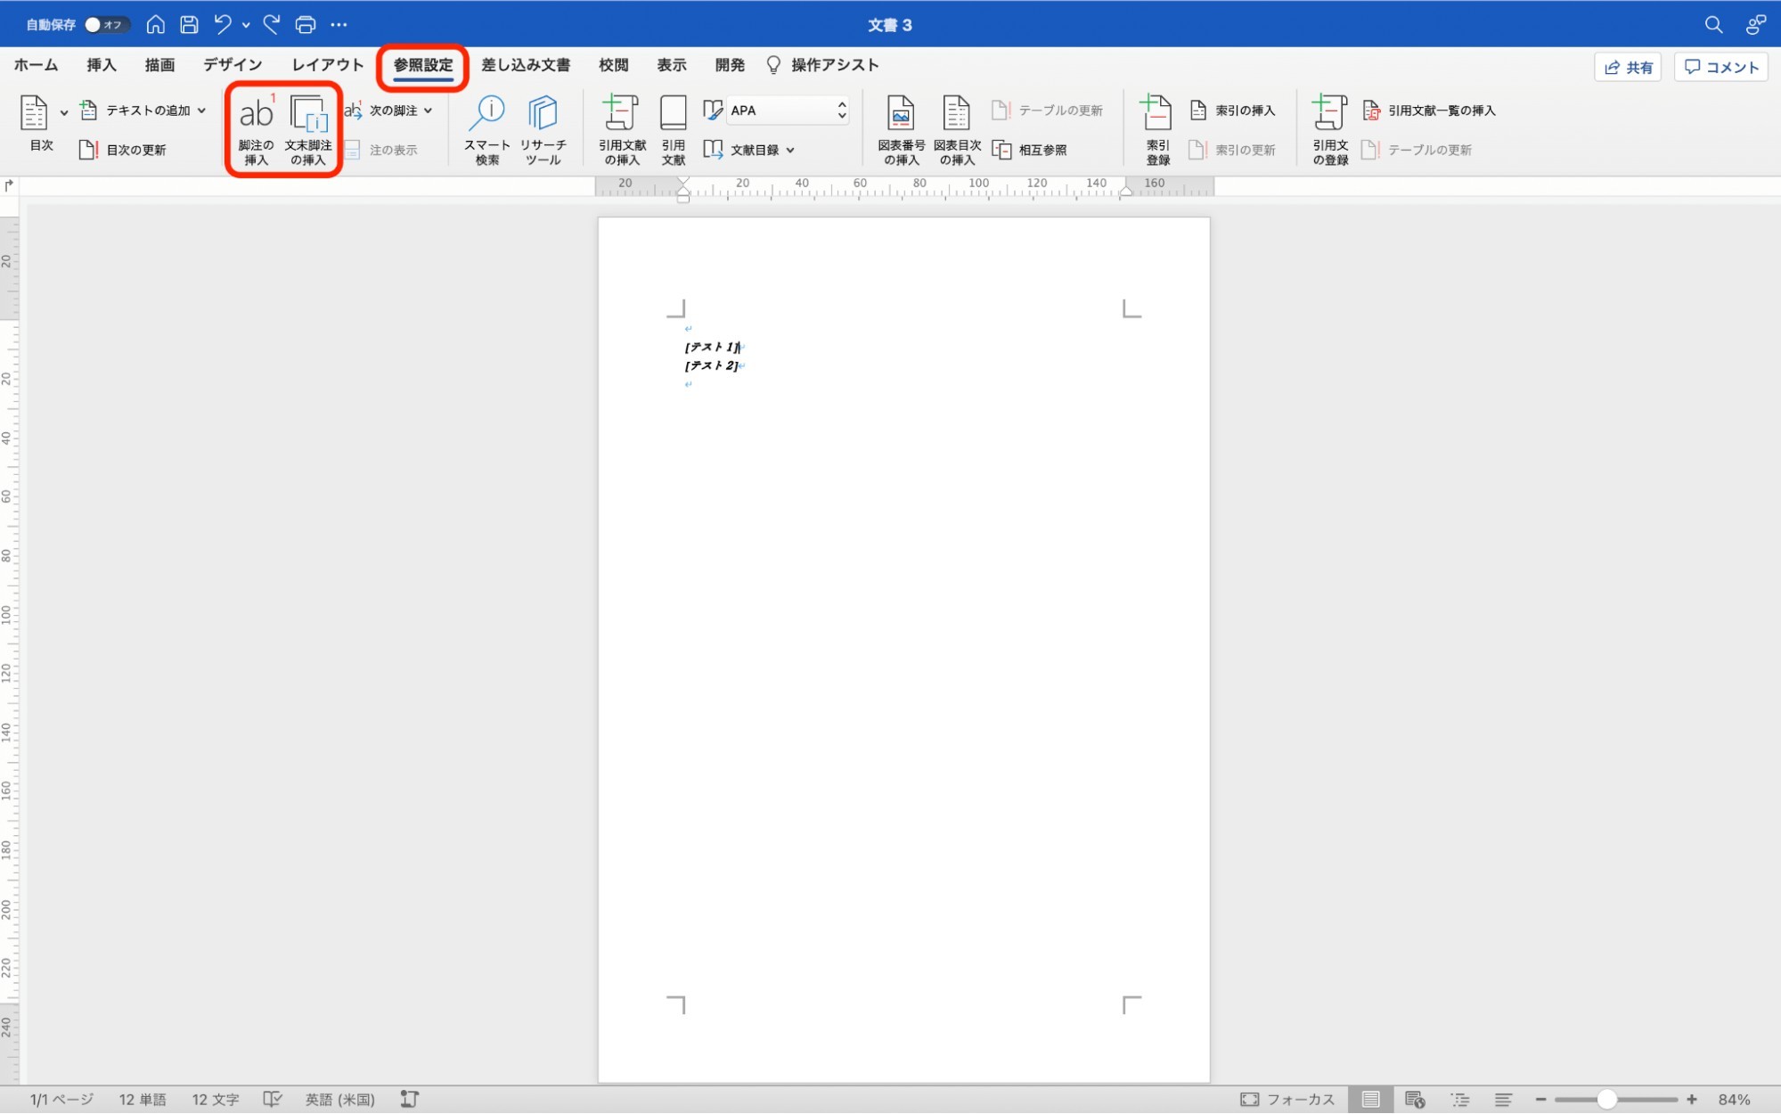Click the 12 単語 word count
The image size is (1781, 1114).
(143, 1100)
